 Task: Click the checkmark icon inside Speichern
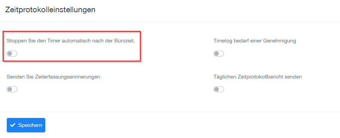(13, 125)
